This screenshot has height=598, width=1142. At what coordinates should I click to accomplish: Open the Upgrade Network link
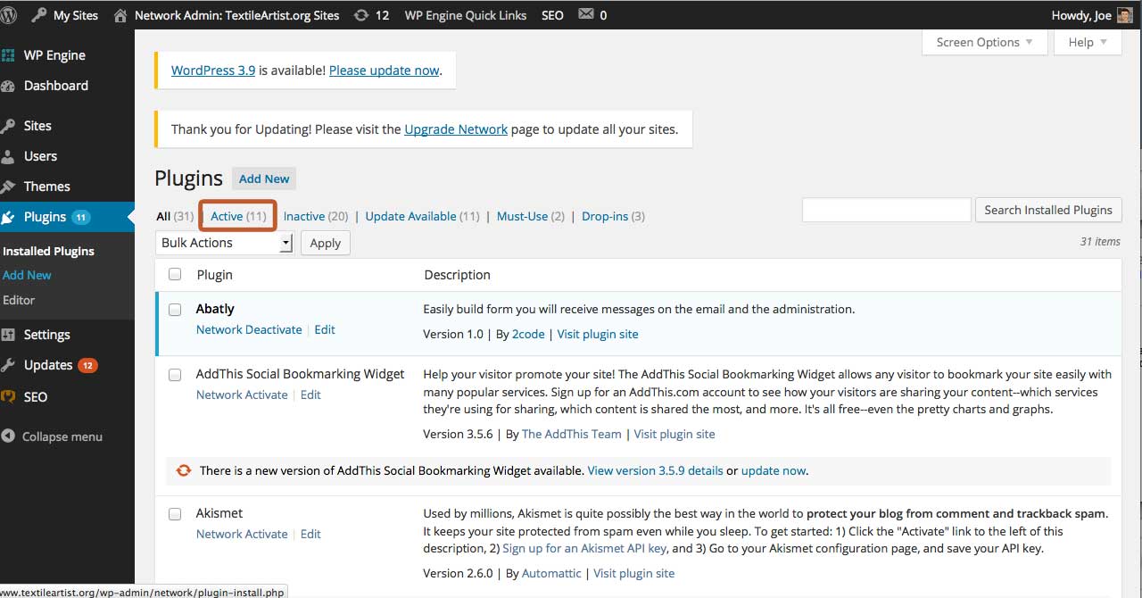(x=456, y=129)
